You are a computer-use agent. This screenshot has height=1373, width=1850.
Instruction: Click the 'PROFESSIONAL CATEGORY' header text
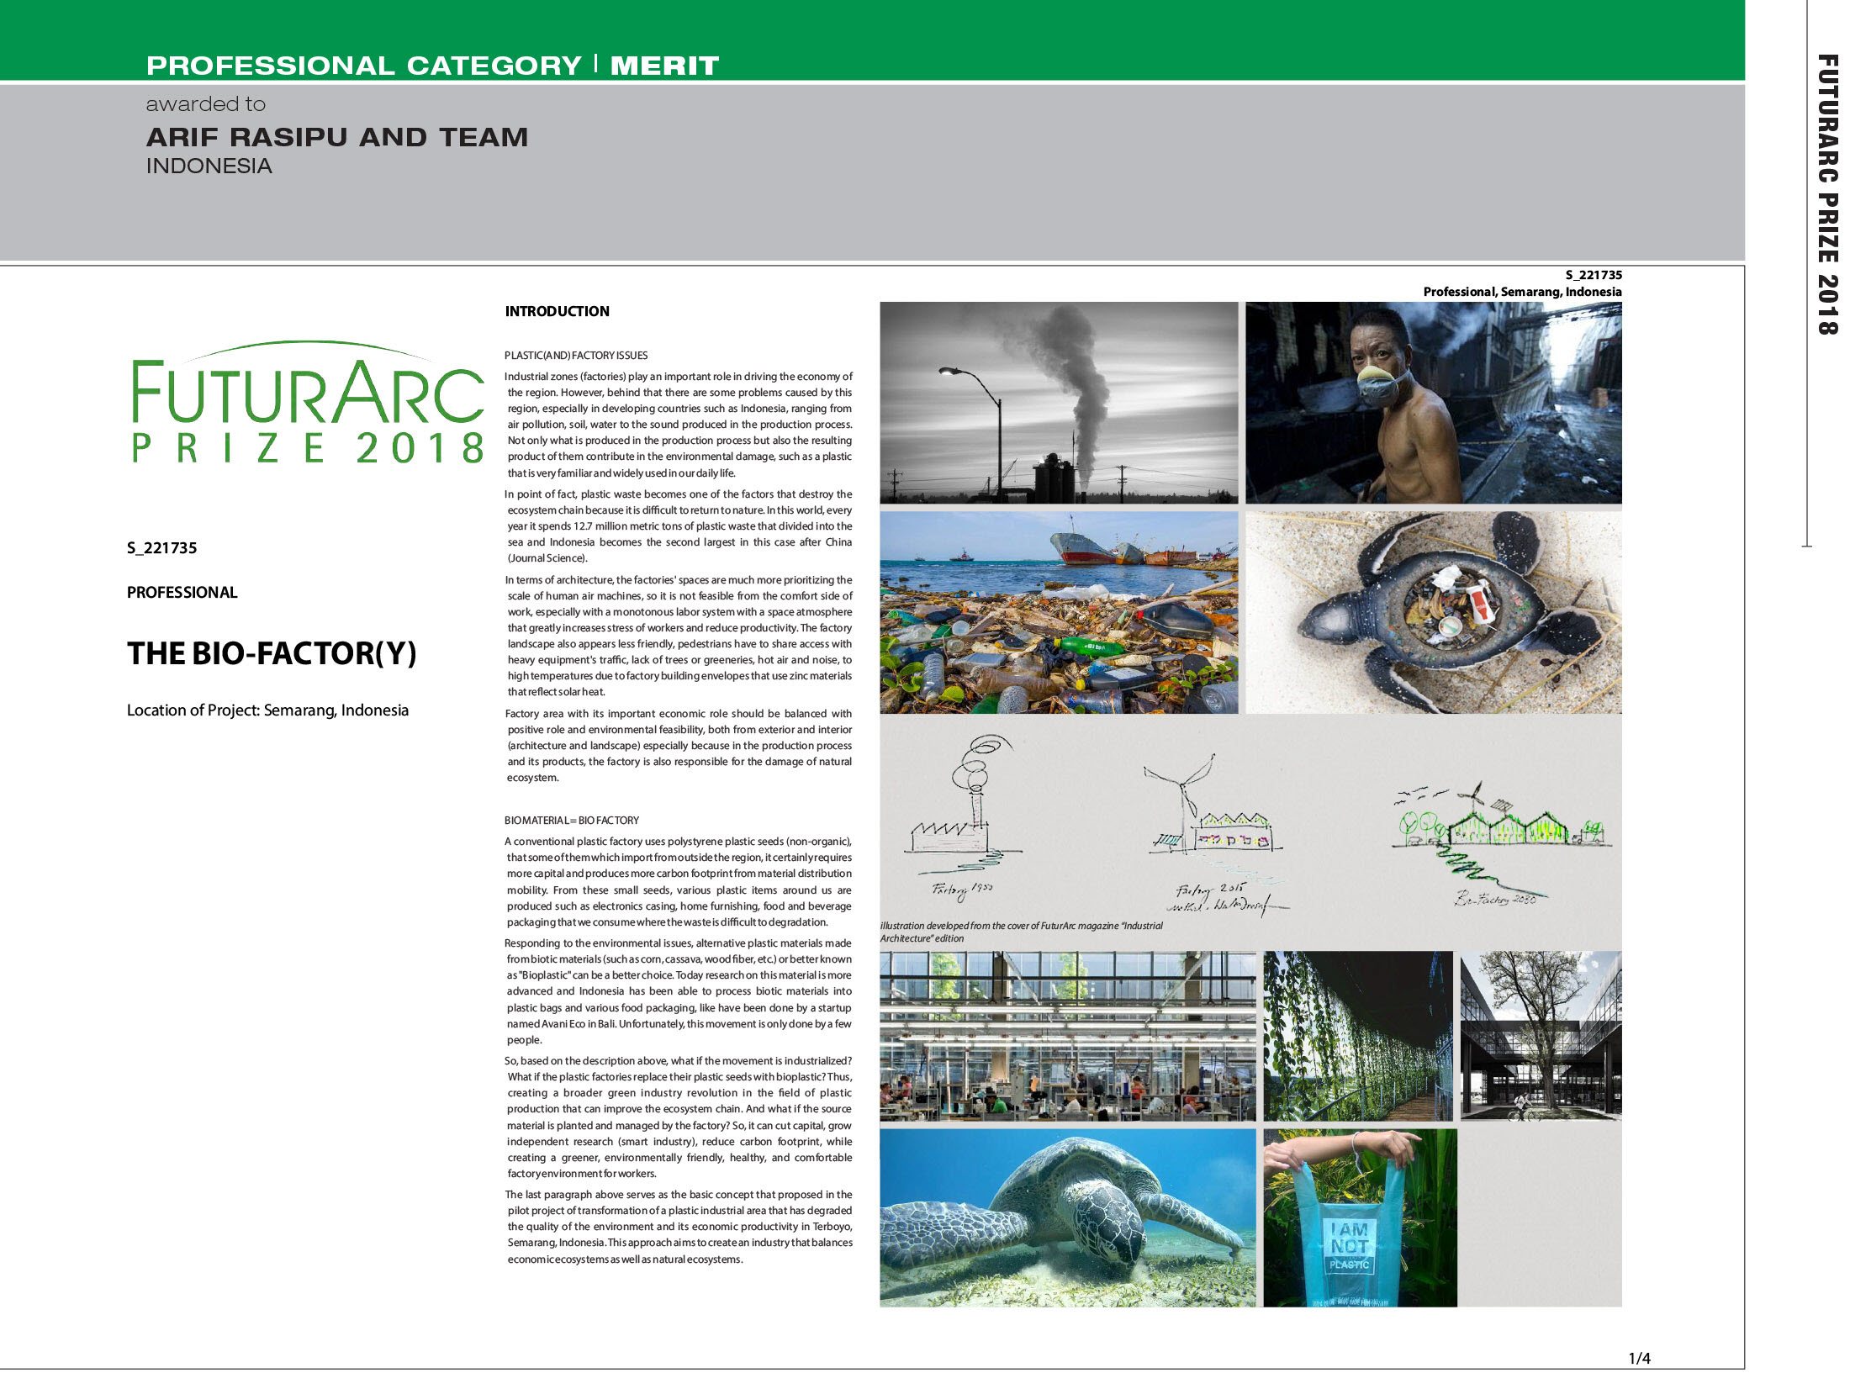[364, 66]
